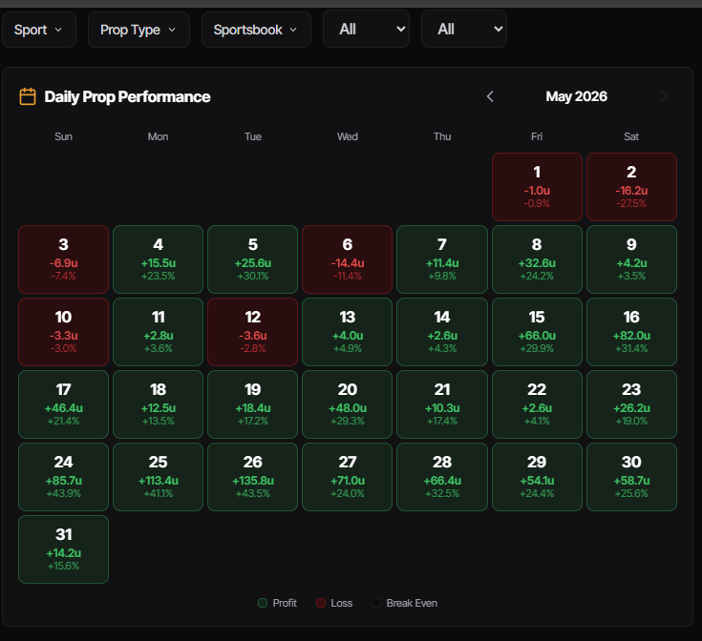This screenshot has width=702, height=641.
Task: Select May 1 cell showing -1.0u
Action: point(537,187)
